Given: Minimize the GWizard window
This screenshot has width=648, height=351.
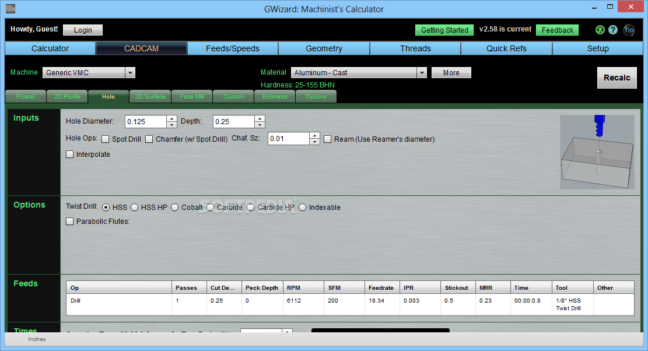Looking at the screenshot, I should pos(594,7).
